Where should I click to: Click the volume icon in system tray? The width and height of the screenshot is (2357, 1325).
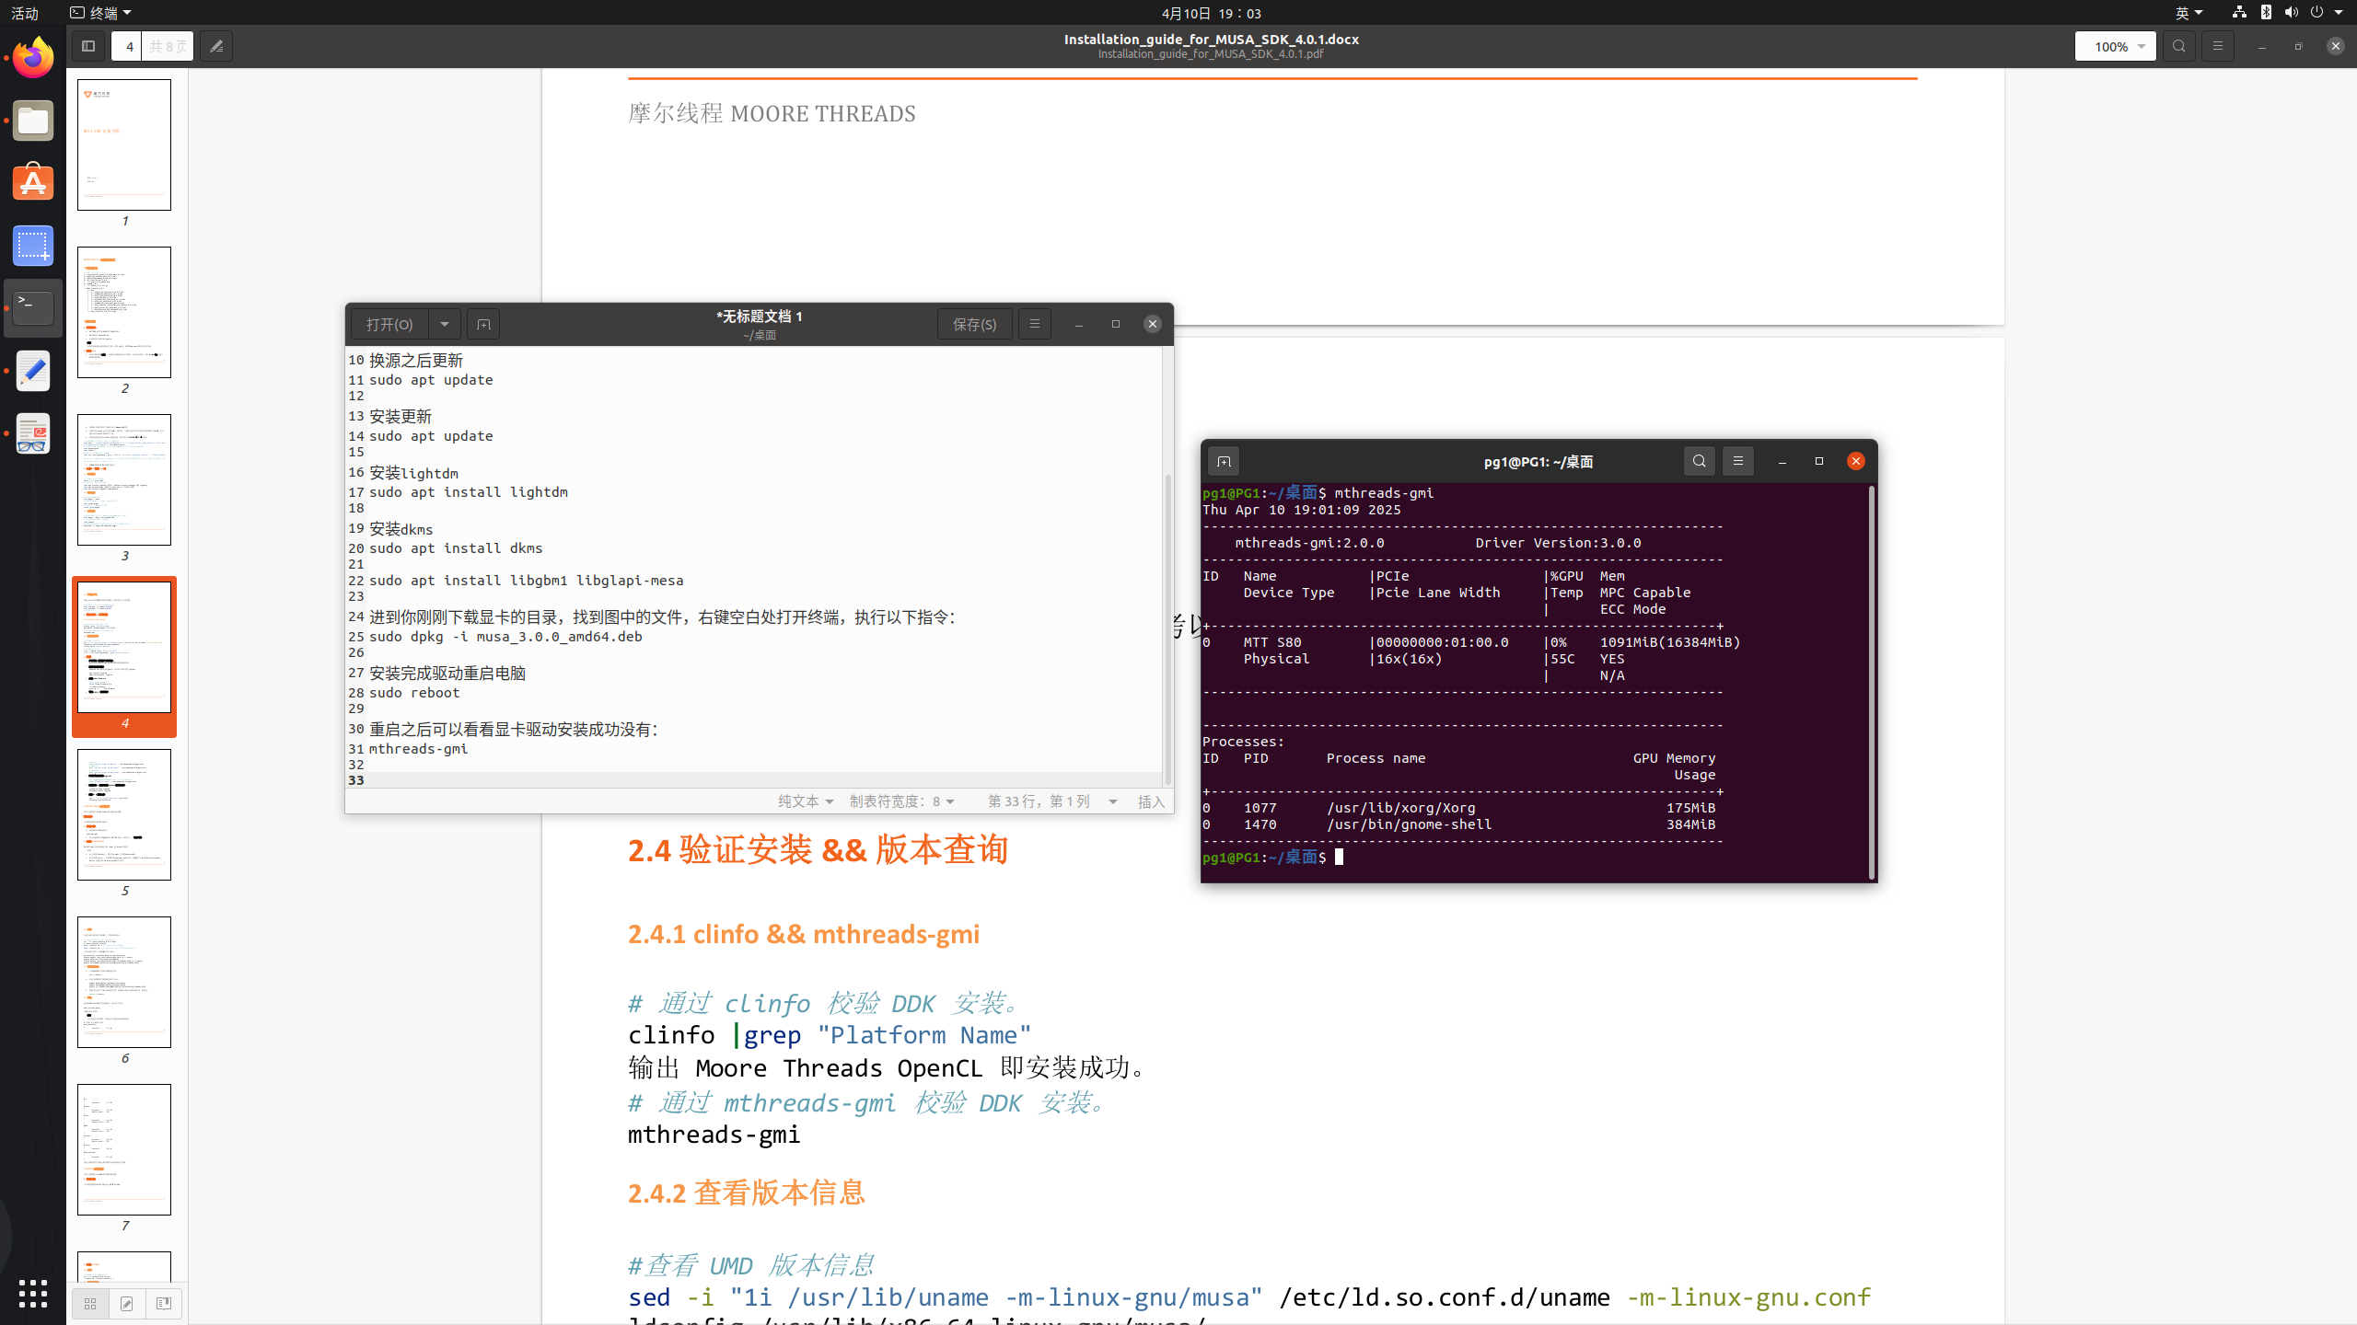coord(2291,12)
